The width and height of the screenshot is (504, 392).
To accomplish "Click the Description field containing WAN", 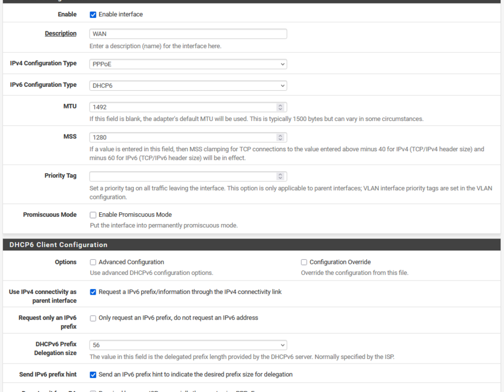I will coord(188,34).
